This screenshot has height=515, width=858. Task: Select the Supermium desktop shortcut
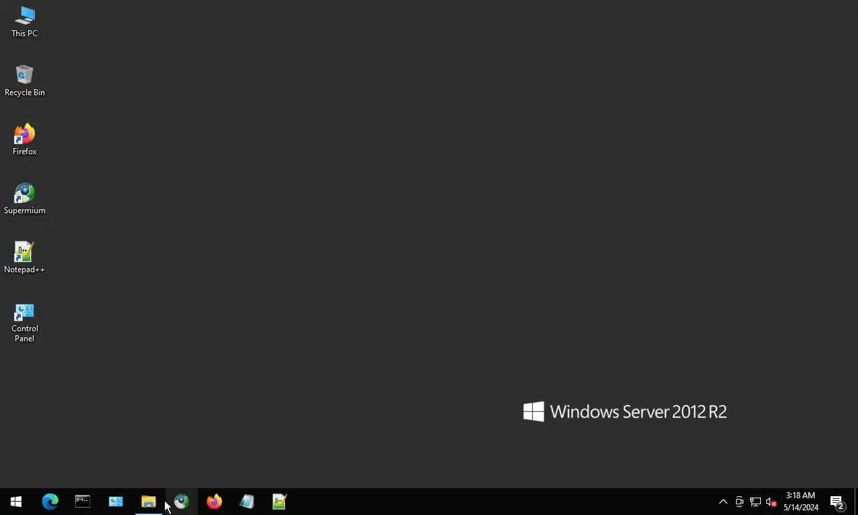coord(24,199)
